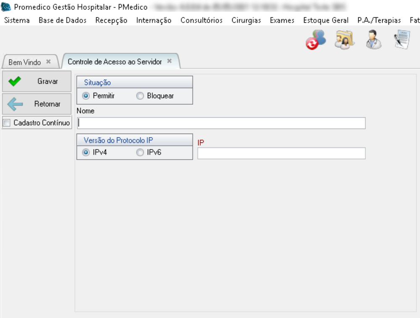Open the Exames menu
The height and width of the screenshot is (318, 420).
(x=282, y=20)
